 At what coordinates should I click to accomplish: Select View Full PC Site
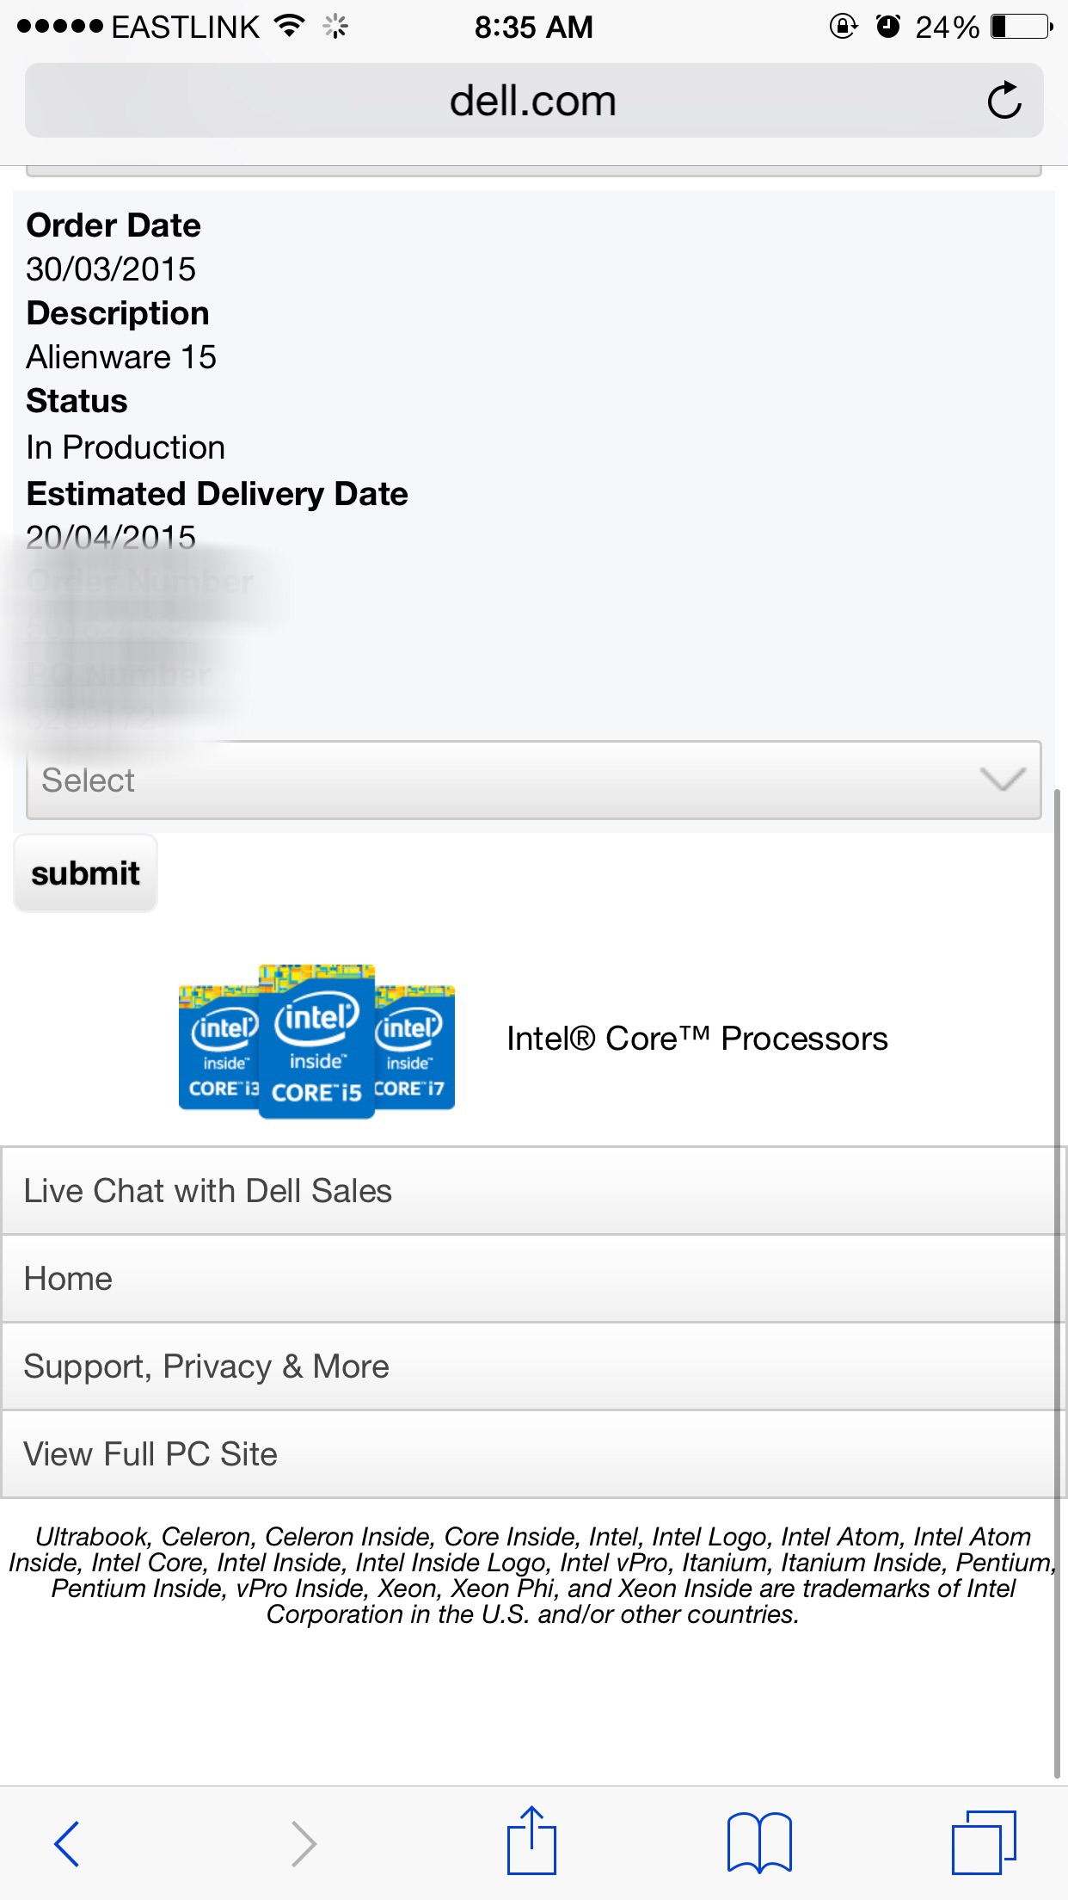534,1454
